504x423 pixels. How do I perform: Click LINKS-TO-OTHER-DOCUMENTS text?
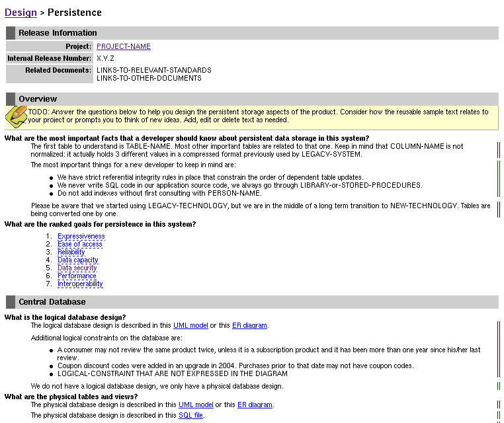(x=149, y=79)
